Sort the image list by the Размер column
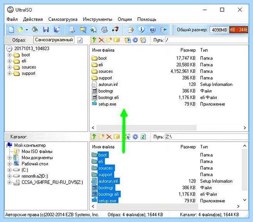The height and width of the screenshot is (222, 253). (x=188, y=50)
